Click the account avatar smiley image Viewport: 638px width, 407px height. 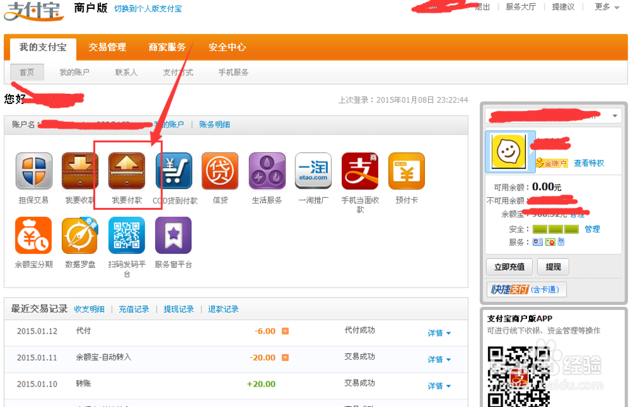[508, 151]
